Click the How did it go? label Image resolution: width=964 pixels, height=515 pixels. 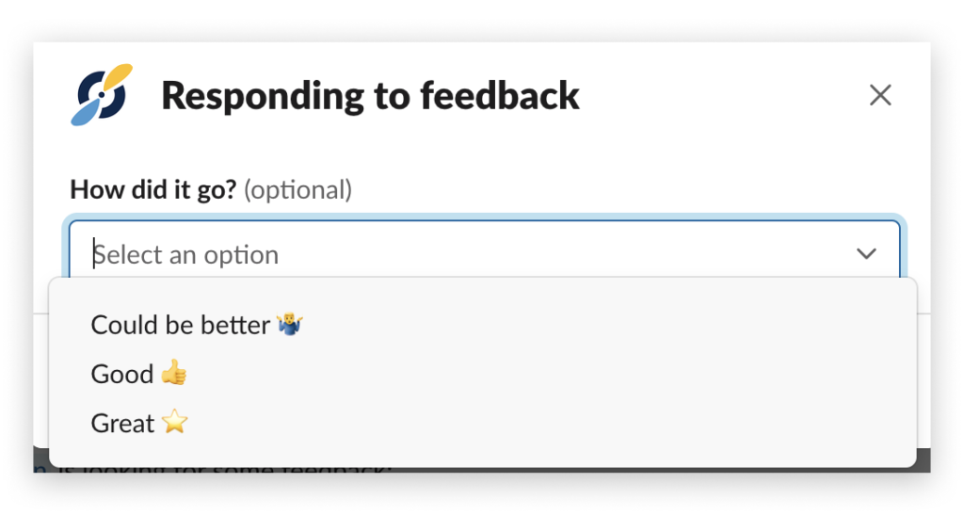click(153, 189)
